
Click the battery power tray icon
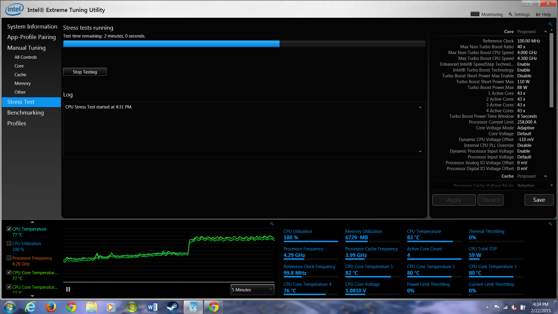tap(523, 307)
